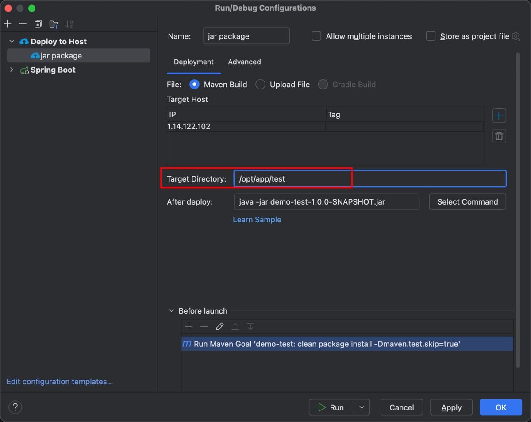Click the move into new folder icon
This screenshot has height=422, width=531.
pos(54,24)
